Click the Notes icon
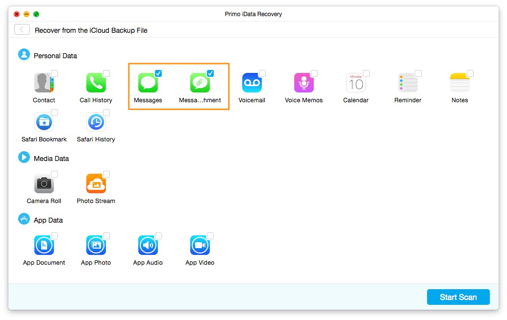 [x=460, y=83]
